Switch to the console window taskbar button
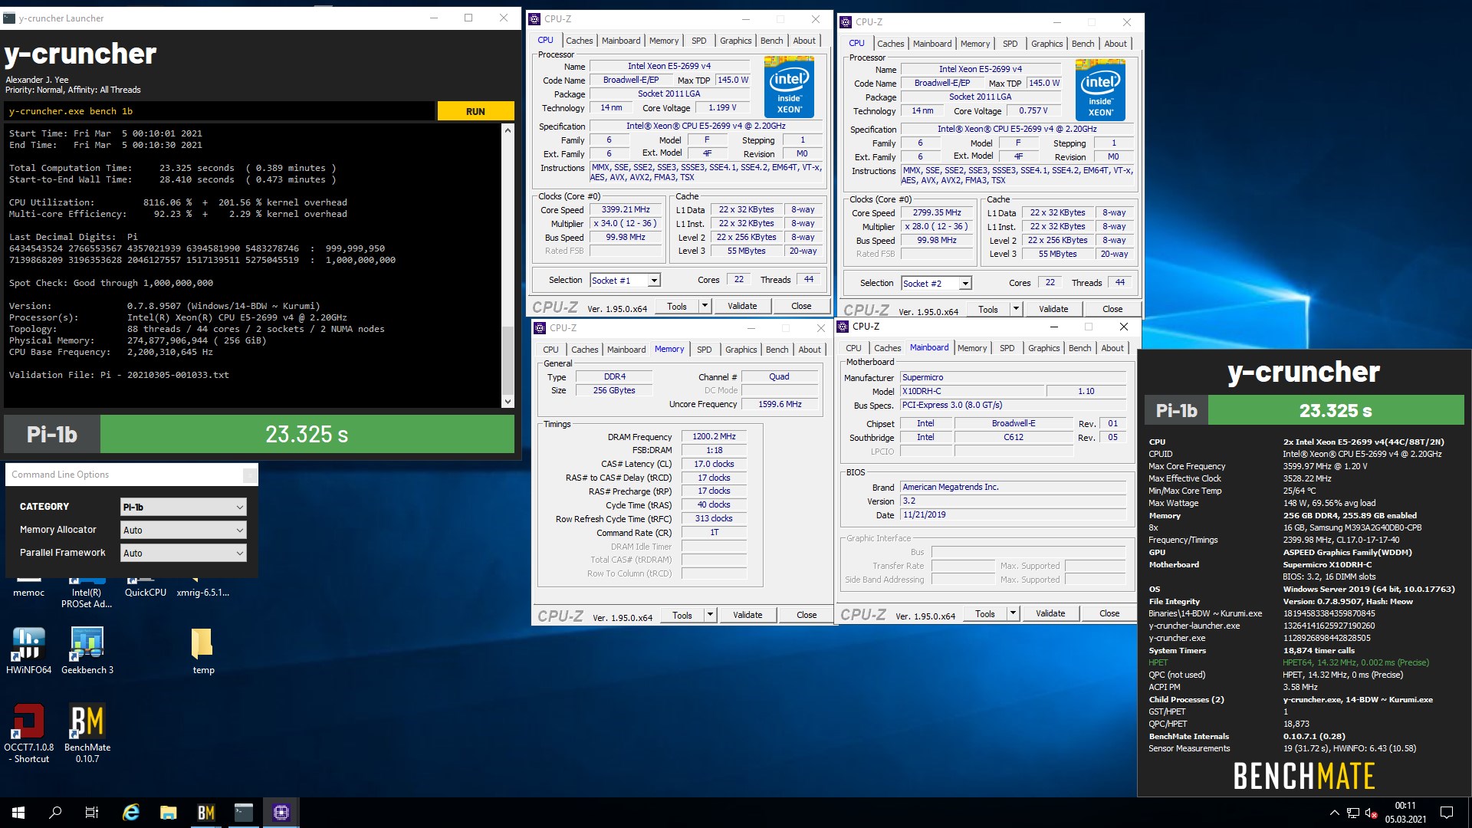1472x828 pixels. coord(244,813)
